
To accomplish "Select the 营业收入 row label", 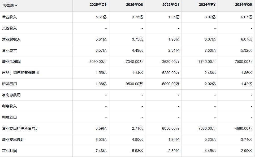I will coord(10,17).
